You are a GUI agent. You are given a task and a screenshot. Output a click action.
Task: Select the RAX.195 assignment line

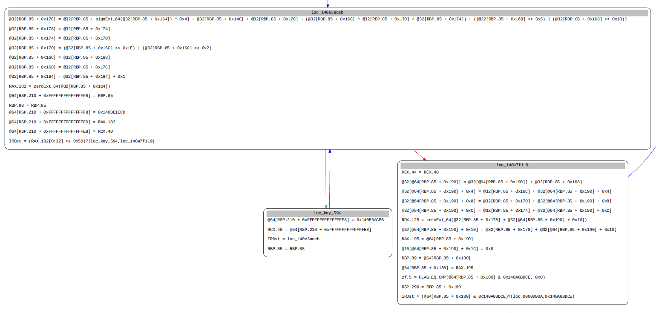pyautogui.click(x=437, y=239)
